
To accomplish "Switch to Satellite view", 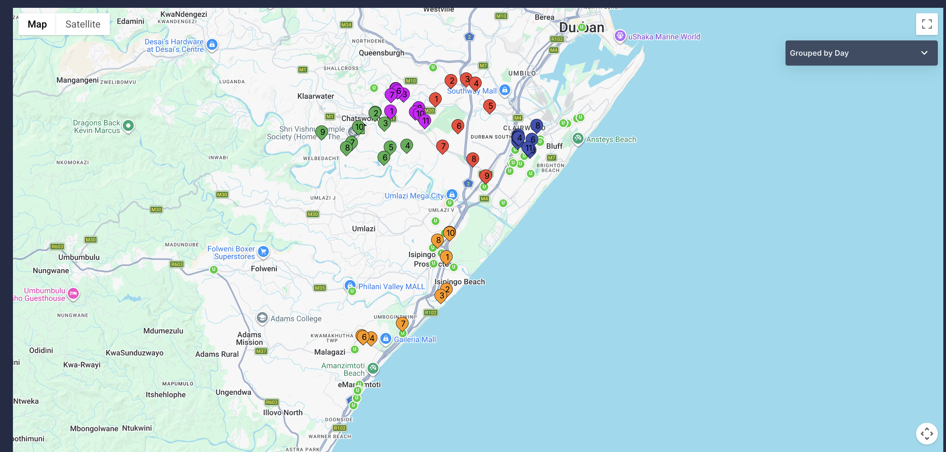I will [x=83, y=24].
